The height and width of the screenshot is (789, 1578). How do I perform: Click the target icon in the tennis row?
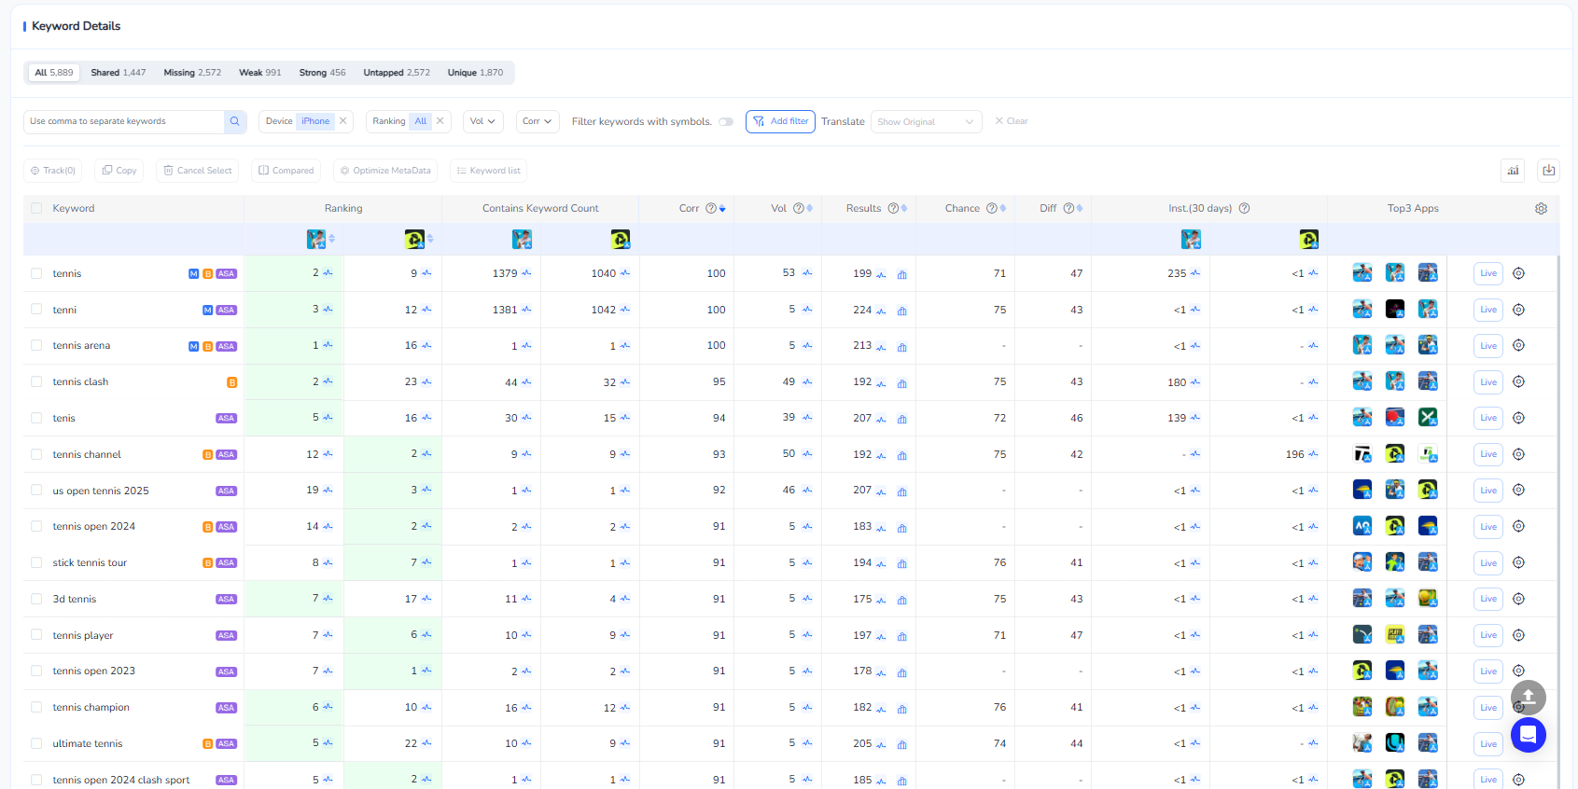pos(1518,273)
